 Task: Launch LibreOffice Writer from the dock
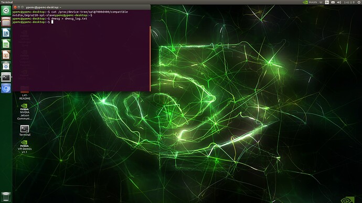6,32
